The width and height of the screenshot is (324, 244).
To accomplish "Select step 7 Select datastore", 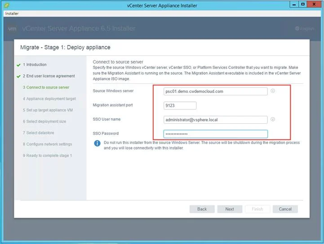I will tap(39, 133).
